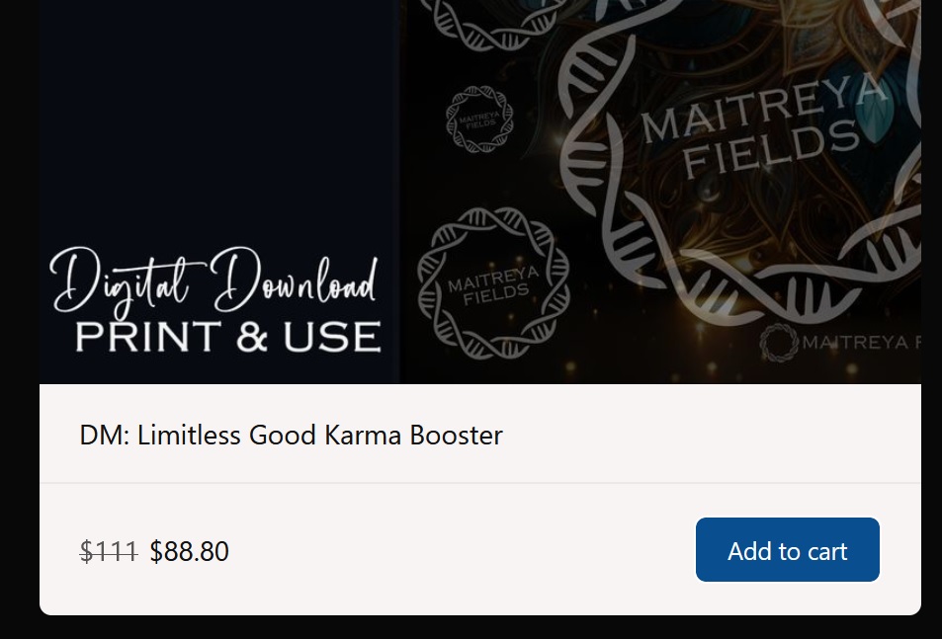Open the product artwork thumbnail
This screenshot has width=942, height=639.
click(480, 192)
